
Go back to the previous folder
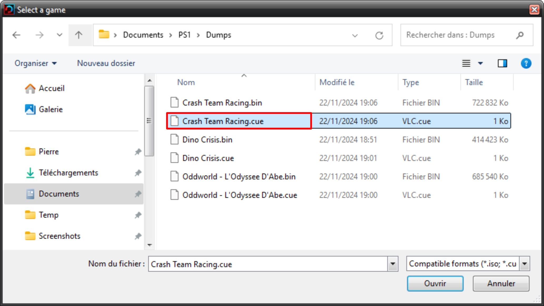[x=16, y=35]
